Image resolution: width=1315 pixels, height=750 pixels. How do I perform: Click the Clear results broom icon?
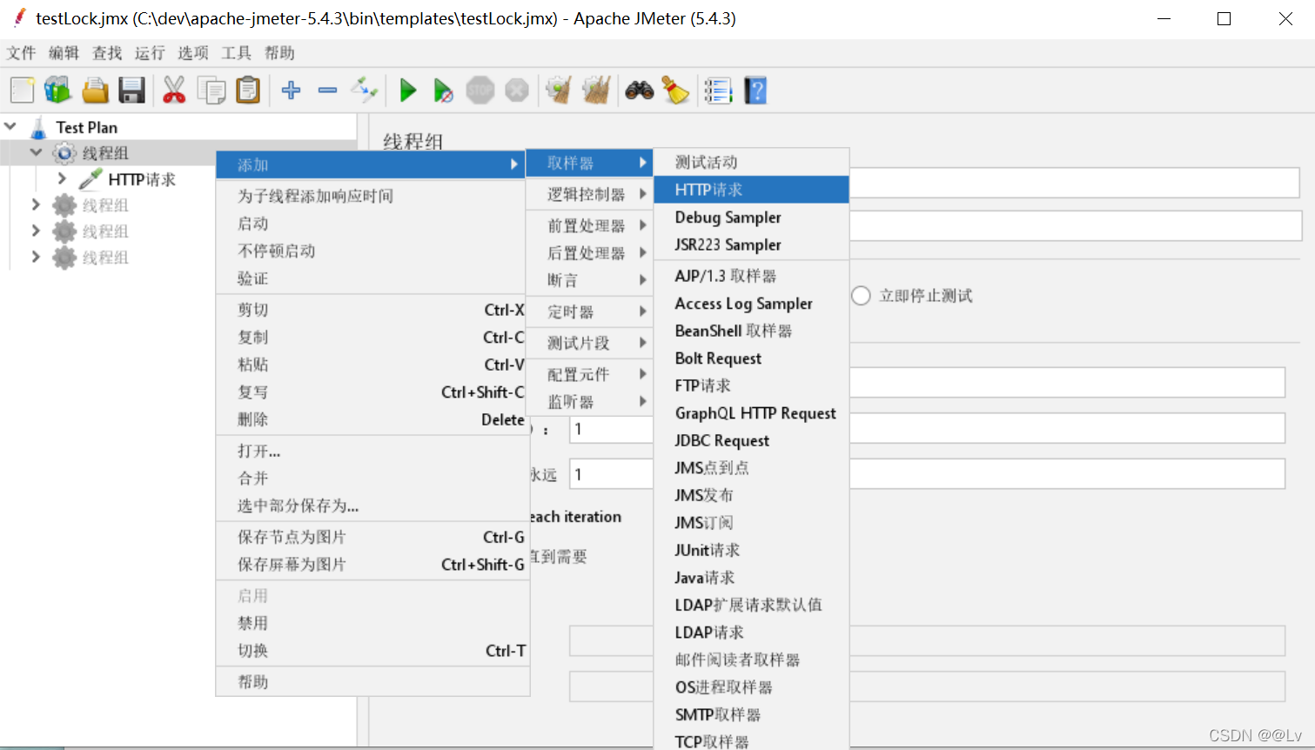559,90
